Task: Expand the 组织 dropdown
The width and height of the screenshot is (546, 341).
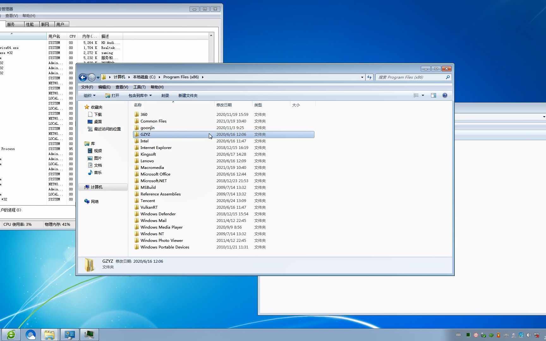Action: pyautogui.click(x=89, y=96)
